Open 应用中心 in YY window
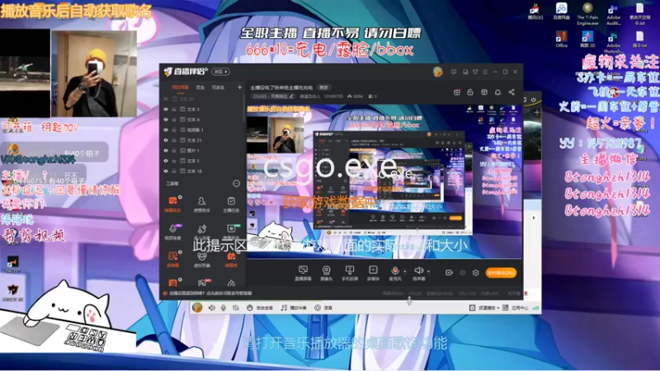 (x=515, y=308)
